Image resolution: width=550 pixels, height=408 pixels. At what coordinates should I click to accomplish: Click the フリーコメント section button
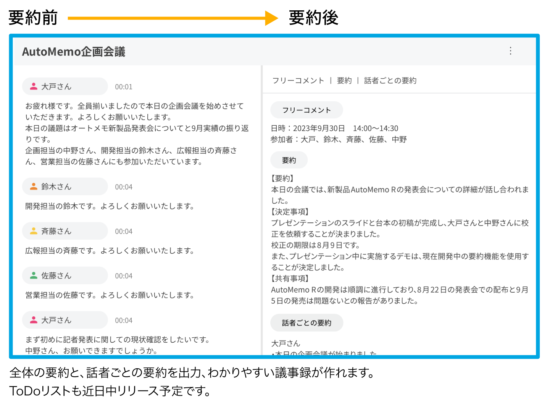click(x=306, y=110)
